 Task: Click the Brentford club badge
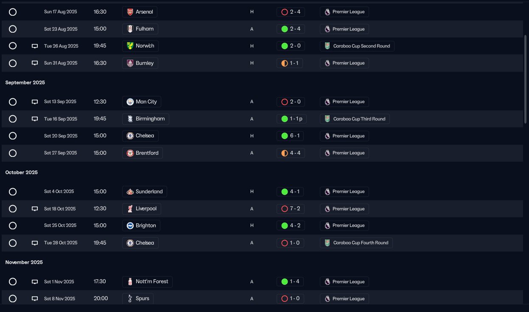[x=130, y=153]
